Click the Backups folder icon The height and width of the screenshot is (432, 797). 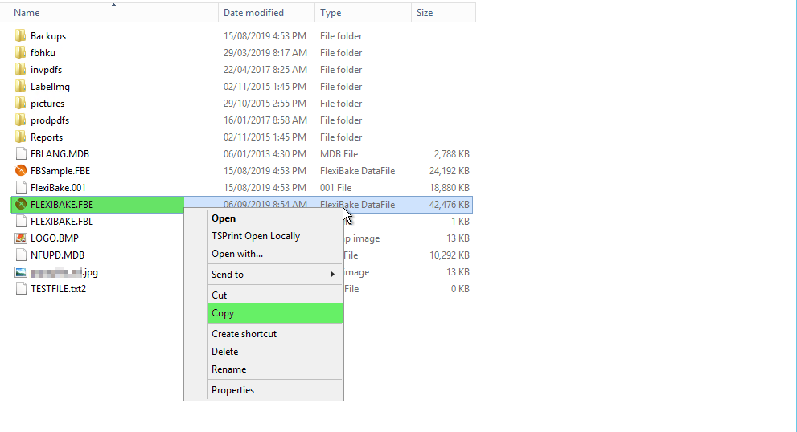tap(20, 35)
